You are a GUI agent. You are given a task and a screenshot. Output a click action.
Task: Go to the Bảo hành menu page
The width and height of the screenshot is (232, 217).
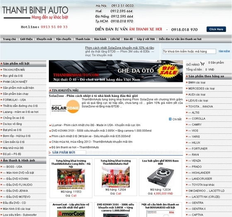point(100,39)
